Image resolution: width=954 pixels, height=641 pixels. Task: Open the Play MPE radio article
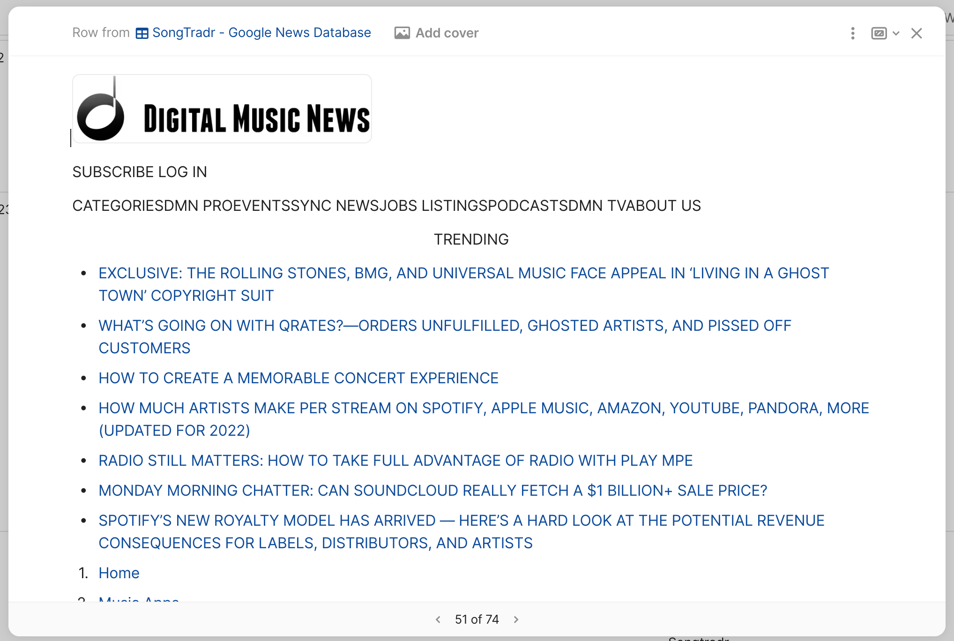(395, 460)
